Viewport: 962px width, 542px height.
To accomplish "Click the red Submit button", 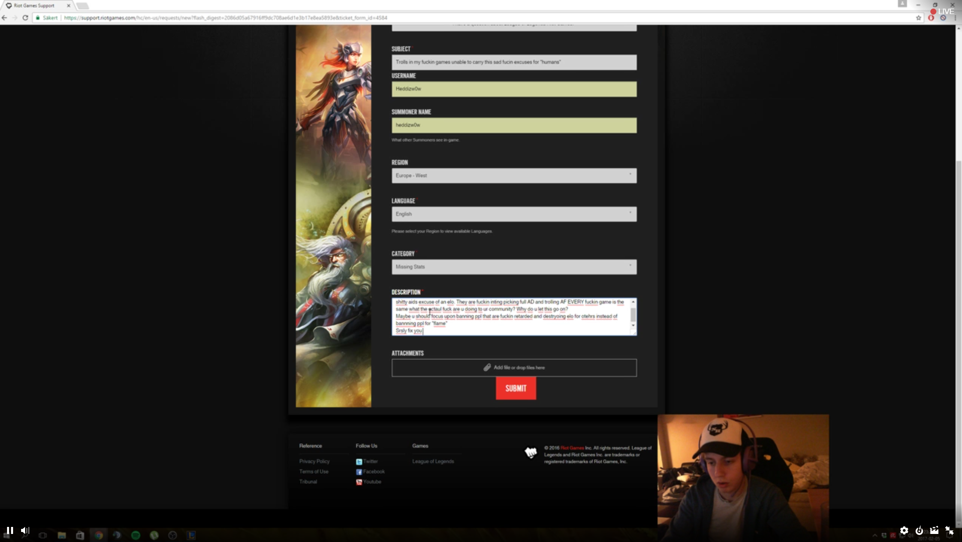I will pyautogui.click(x=516, y=388).
